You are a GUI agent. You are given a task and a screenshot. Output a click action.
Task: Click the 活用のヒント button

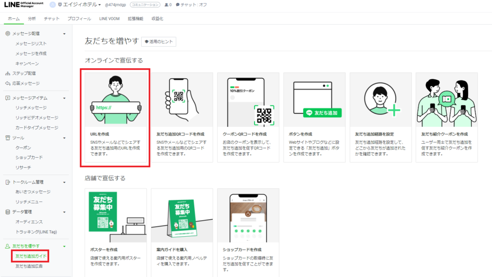(159, 42)
